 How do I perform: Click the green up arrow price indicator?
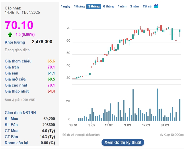coord(10,35)
